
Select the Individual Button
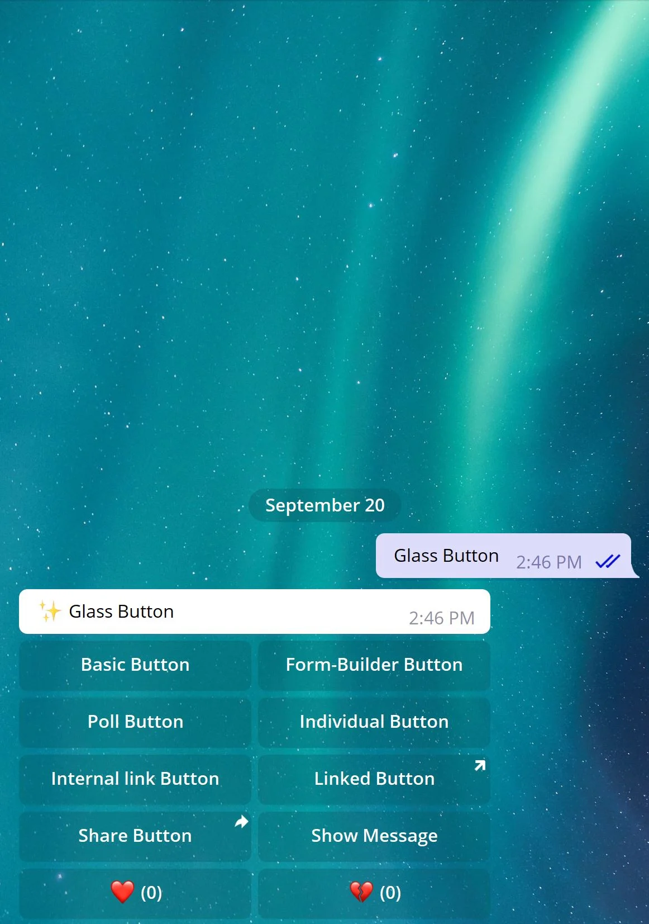point(374,722)
